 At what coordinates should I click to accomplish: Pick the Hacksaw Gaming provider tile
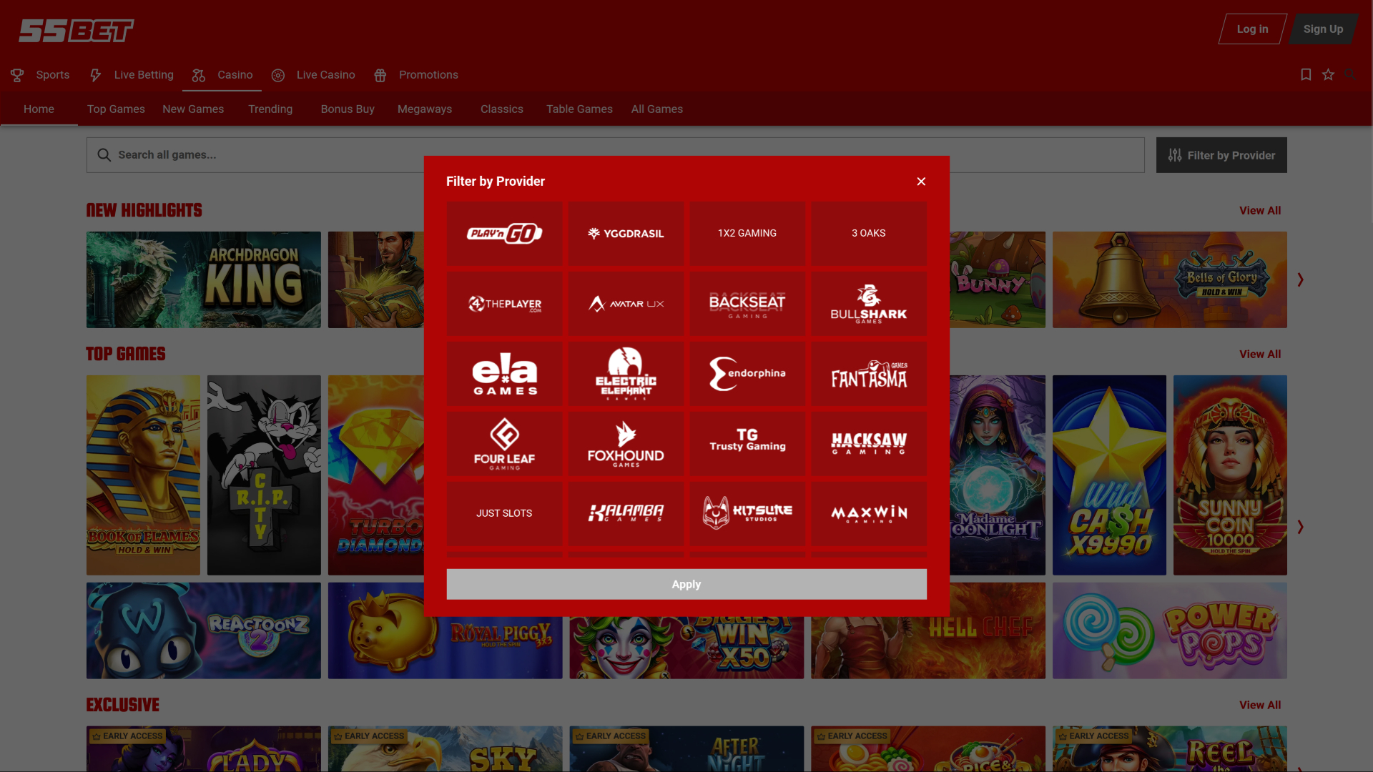(869, 443)
